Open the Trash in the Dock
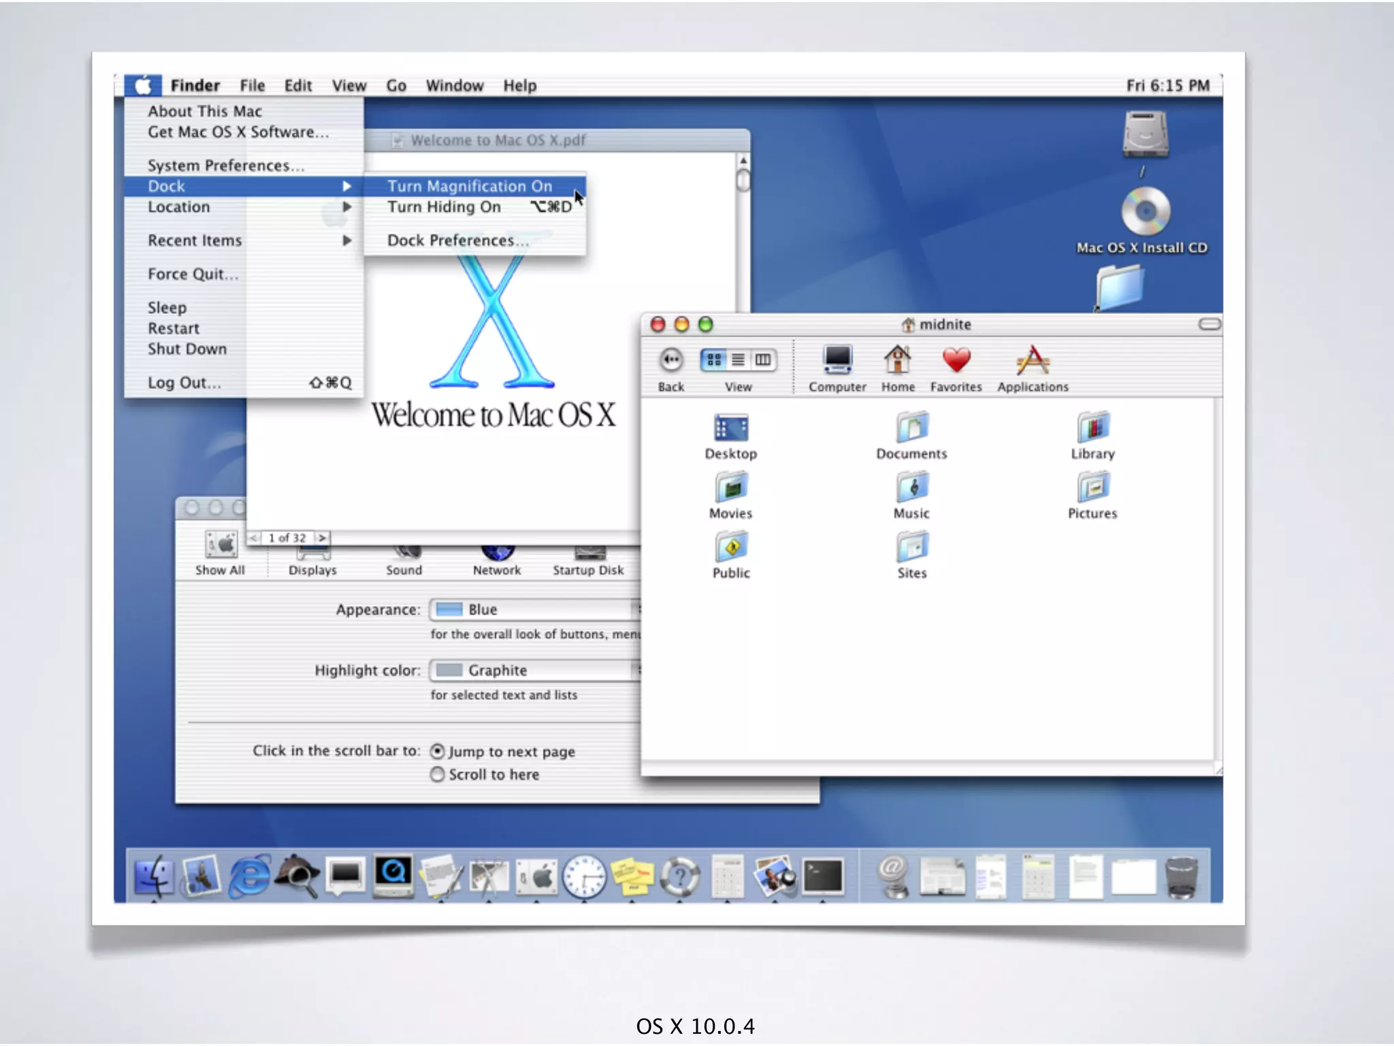The image size is (1394, 1046). tap(1182, 877)
